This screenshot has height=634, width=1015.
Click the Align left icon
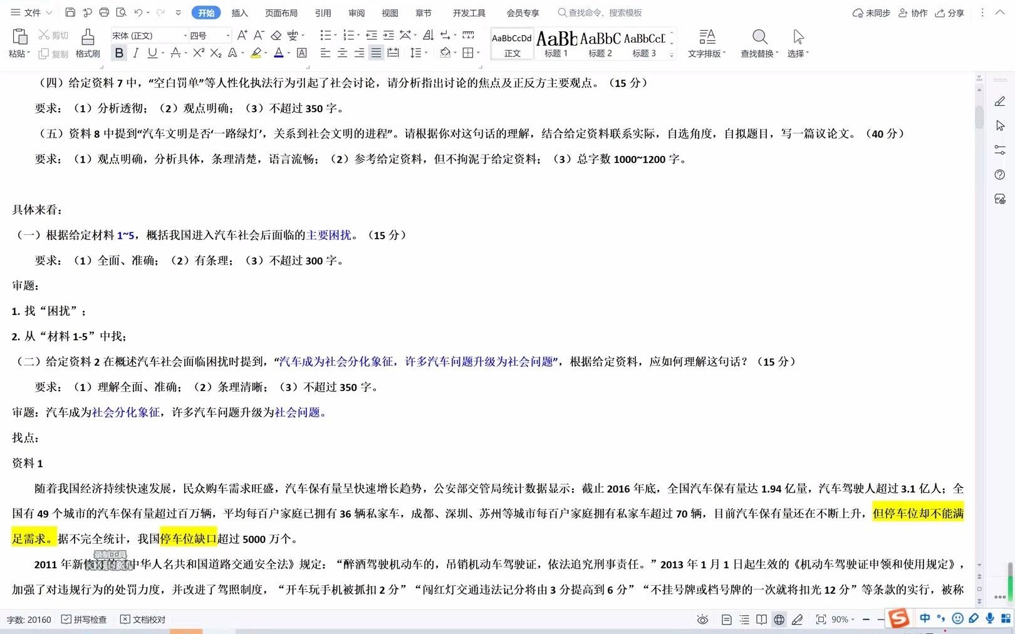point(325,53)
